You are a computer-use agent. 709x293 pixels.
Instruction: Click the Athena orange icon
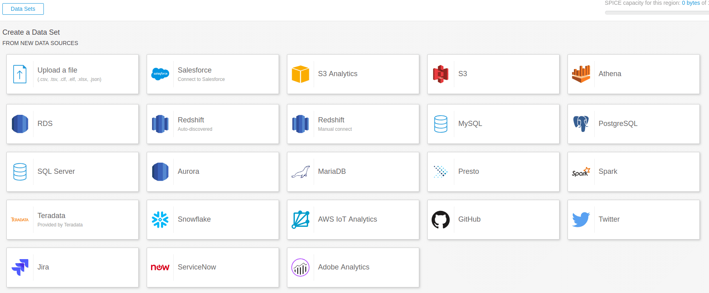pyautogui.click(x=581, y=74)
